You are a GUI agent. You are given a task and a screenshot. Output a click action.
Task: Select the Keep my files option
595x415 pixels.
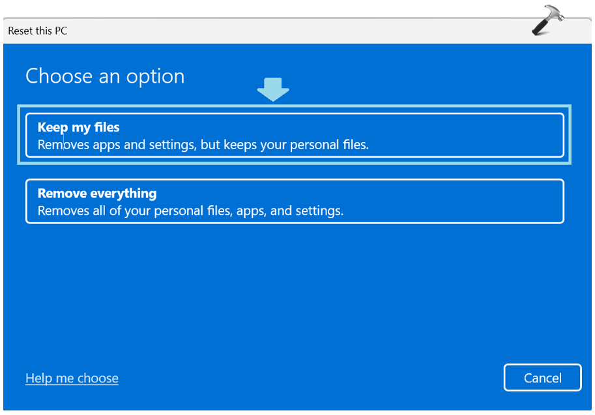[294, 136]
